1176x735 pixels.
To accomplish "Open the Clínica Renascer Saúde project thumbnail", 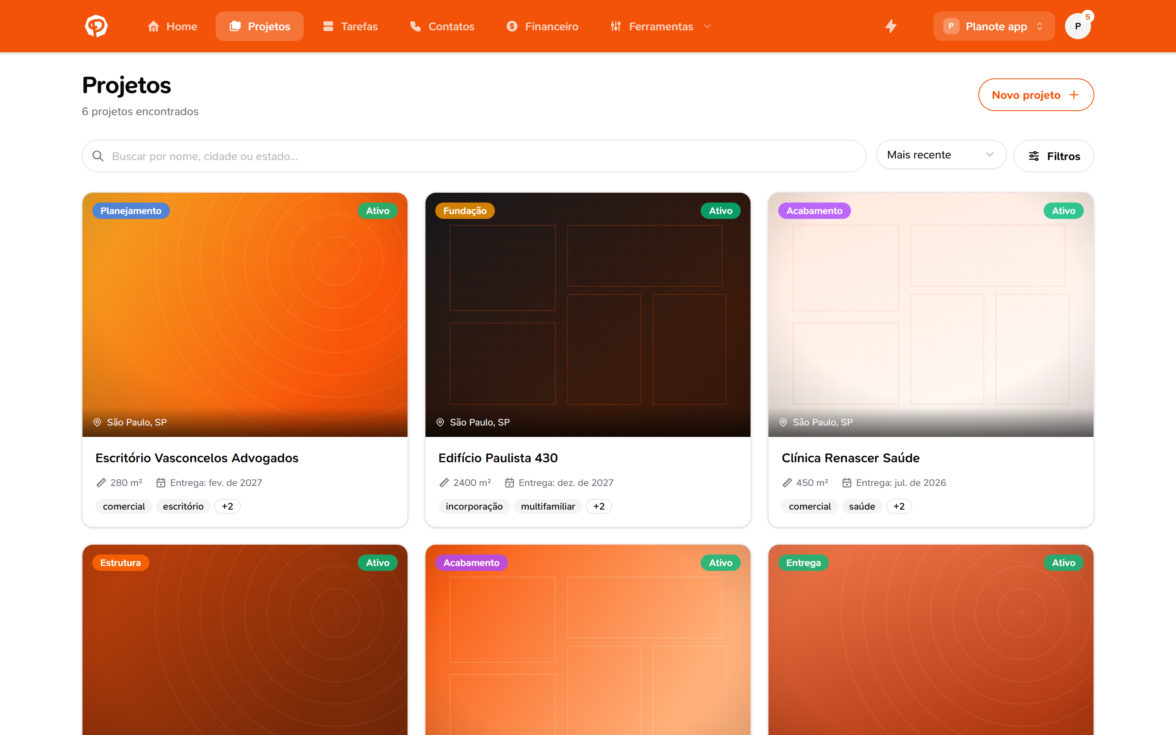I will pos(931,314).
